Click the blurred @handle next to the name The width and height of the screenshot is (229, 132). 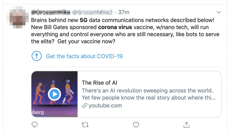pyautogui.click(x=92, y=12)
